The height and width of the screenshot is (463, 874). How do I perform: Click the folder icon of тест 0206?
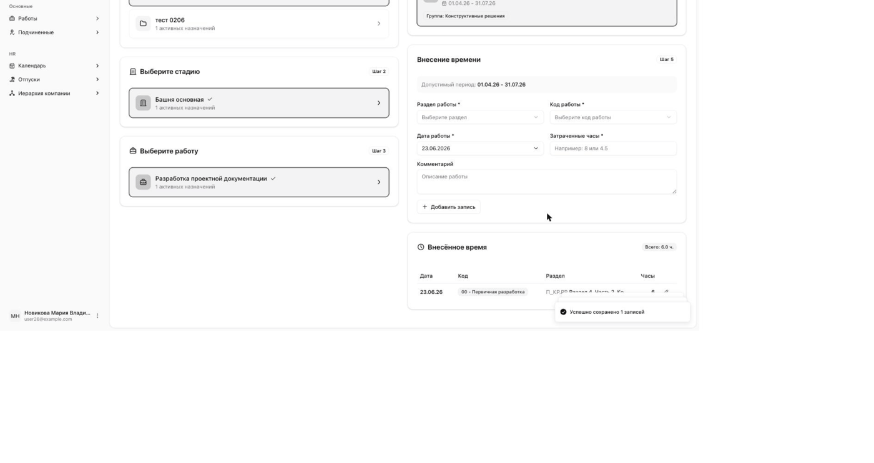click(143, 24)
